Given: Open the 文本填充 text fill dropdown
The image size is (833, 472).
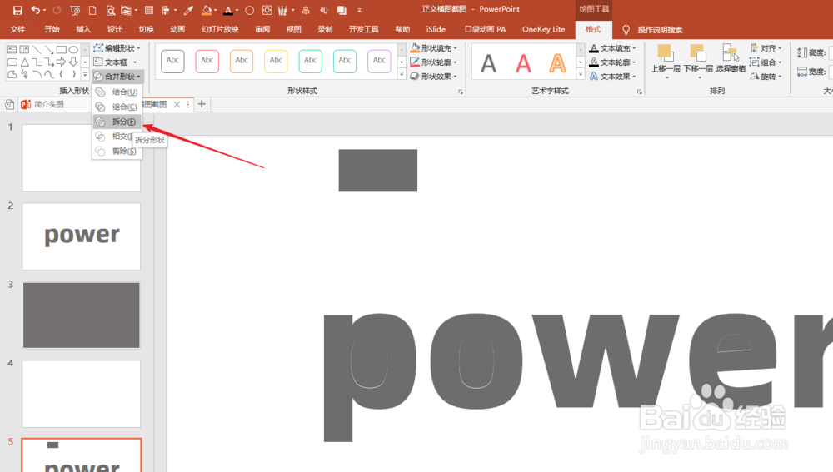Looking at the screenshot, I should (612, 48).
